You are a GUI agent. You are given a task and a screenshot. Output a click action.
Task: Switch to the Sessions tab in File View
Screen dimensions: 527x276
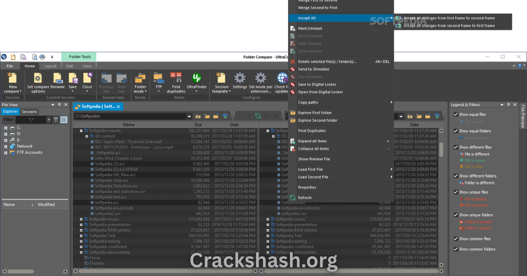pyautogui.click(x=29, y=112)
